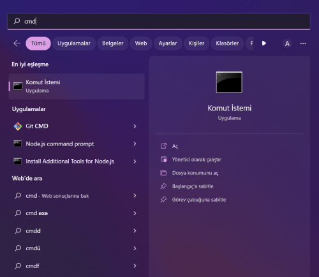The image size is (319, 277).
Task: Switch to Uygulamalar filter tab
Action: click(74, 43)
